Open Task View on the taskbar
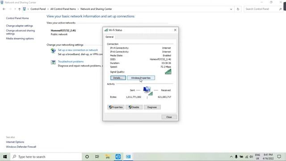286x161 pixels. point(97,157)
